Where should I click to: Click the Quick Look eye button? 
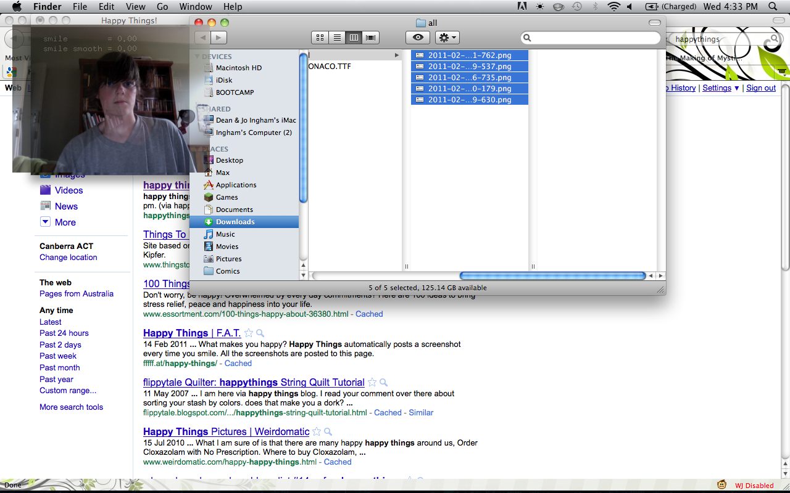418,38
